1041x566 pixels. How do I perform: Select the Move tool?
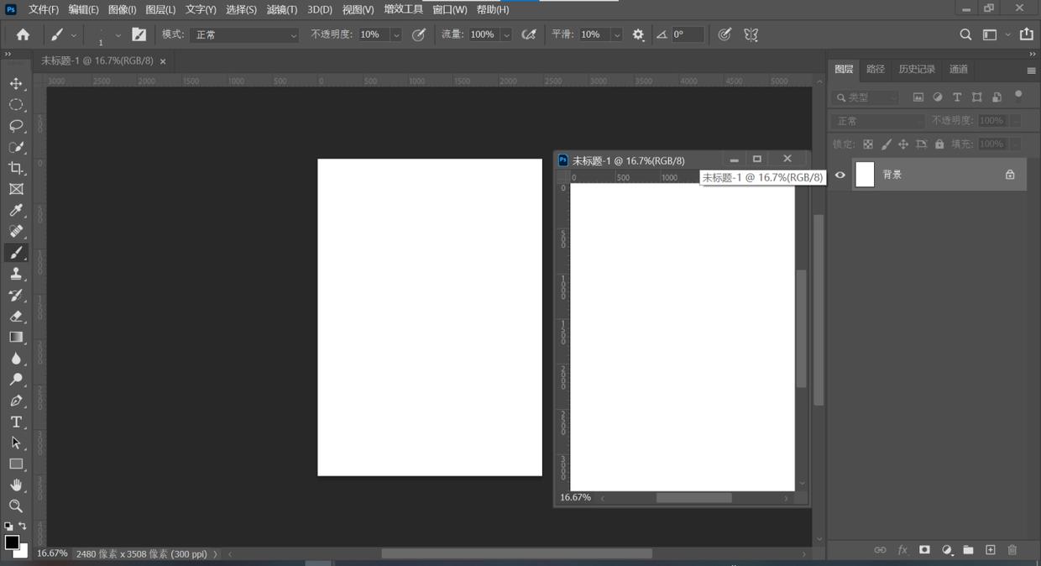pyautogui.click(x=16, y=84)
